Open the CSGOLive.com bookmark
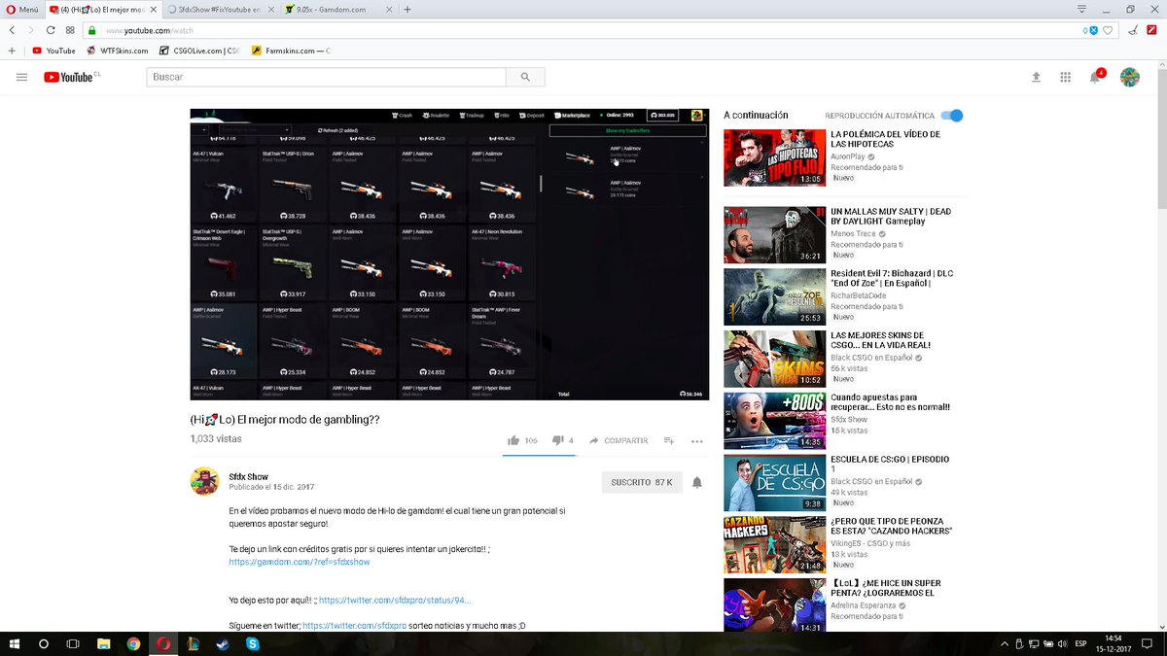The image size is (1167, 656). [198, 51]
